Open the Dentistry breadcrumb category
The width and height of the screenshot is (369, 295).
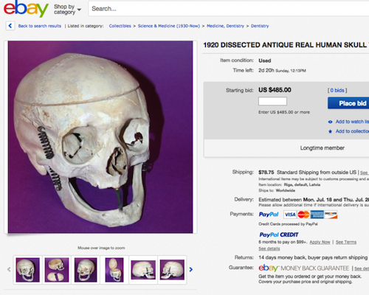[x=260, y=26]
